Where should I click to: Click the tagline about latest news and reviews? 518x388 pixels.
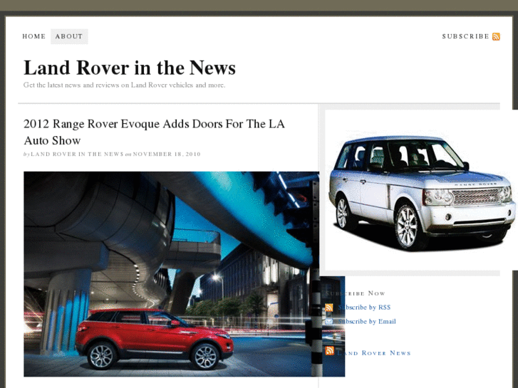(124, 85)
